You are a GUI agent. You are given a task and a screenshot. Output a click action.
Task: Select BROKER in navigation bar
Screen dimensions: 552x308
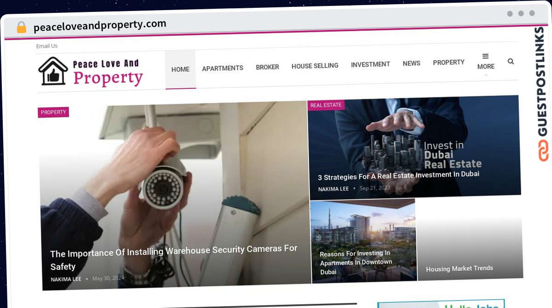267,67
